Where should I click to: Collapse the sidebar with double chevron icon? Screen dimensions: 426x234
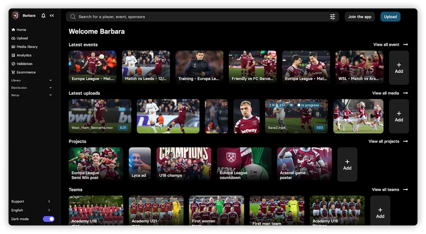tap(52, 16)
